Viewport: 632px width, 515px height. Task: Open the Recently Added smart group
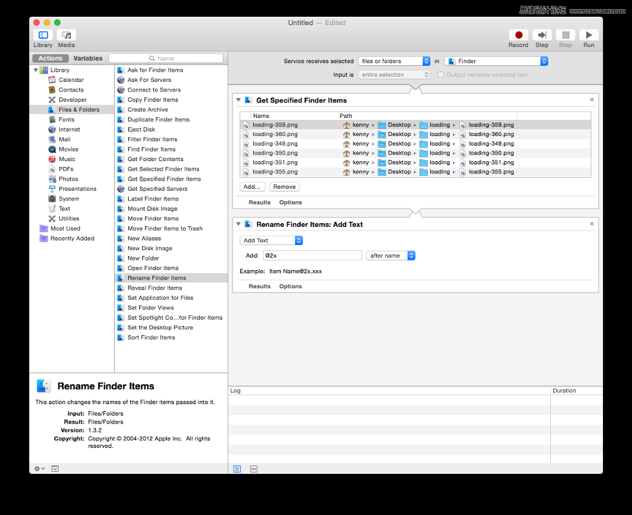click(x=72, y=238)
